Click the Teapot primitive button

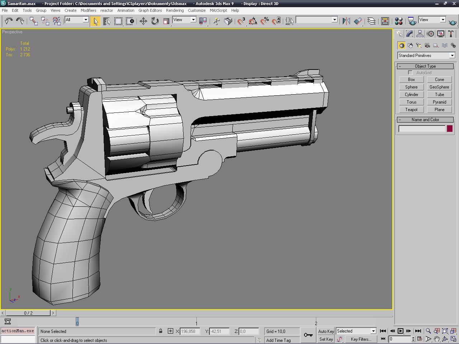point(411,110)
